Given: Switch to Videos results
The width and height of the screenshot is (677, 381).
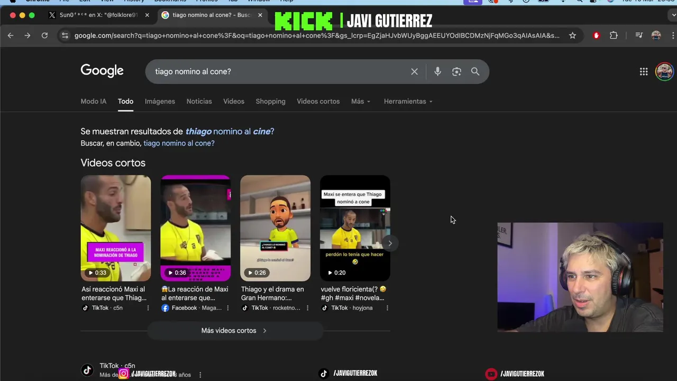Looking at the screenshot, I should click(234, 101).
